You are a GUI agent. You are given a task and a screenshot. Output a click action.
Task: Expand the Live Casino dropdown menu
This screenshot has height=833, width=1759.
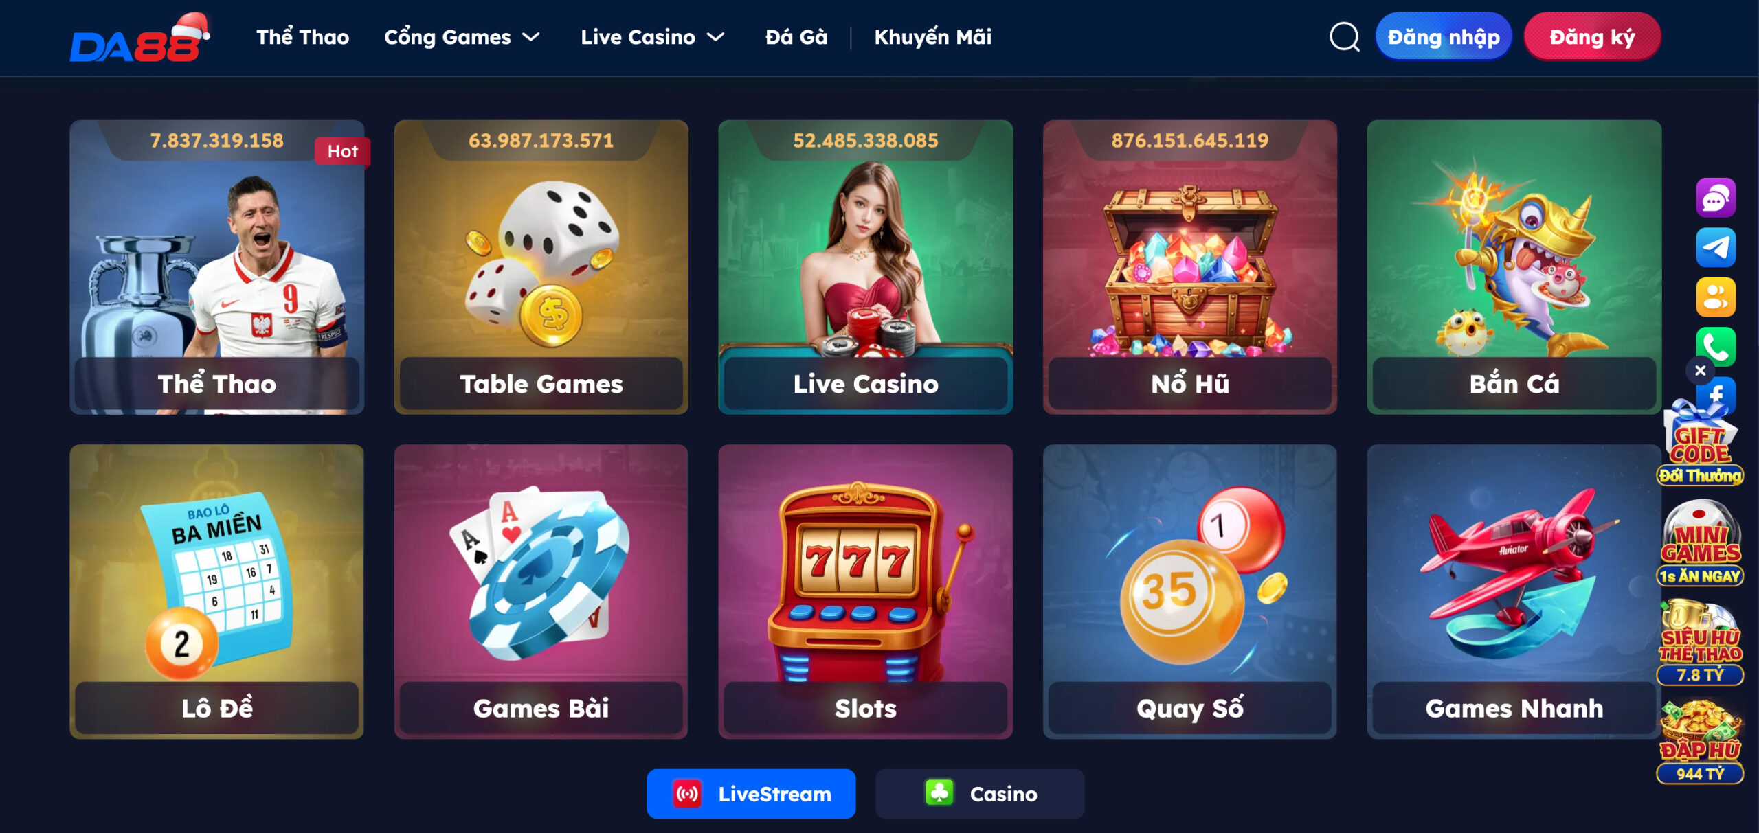(x=652, y=37)
